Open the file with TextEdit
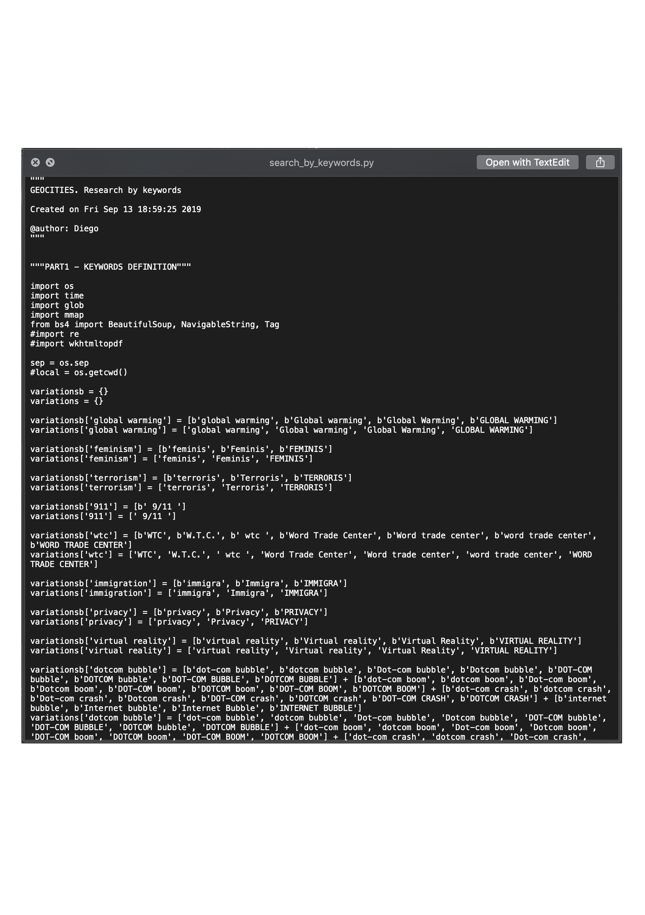Screen dimensions: 645x915 pyautogui.click(x=527, y=162)
